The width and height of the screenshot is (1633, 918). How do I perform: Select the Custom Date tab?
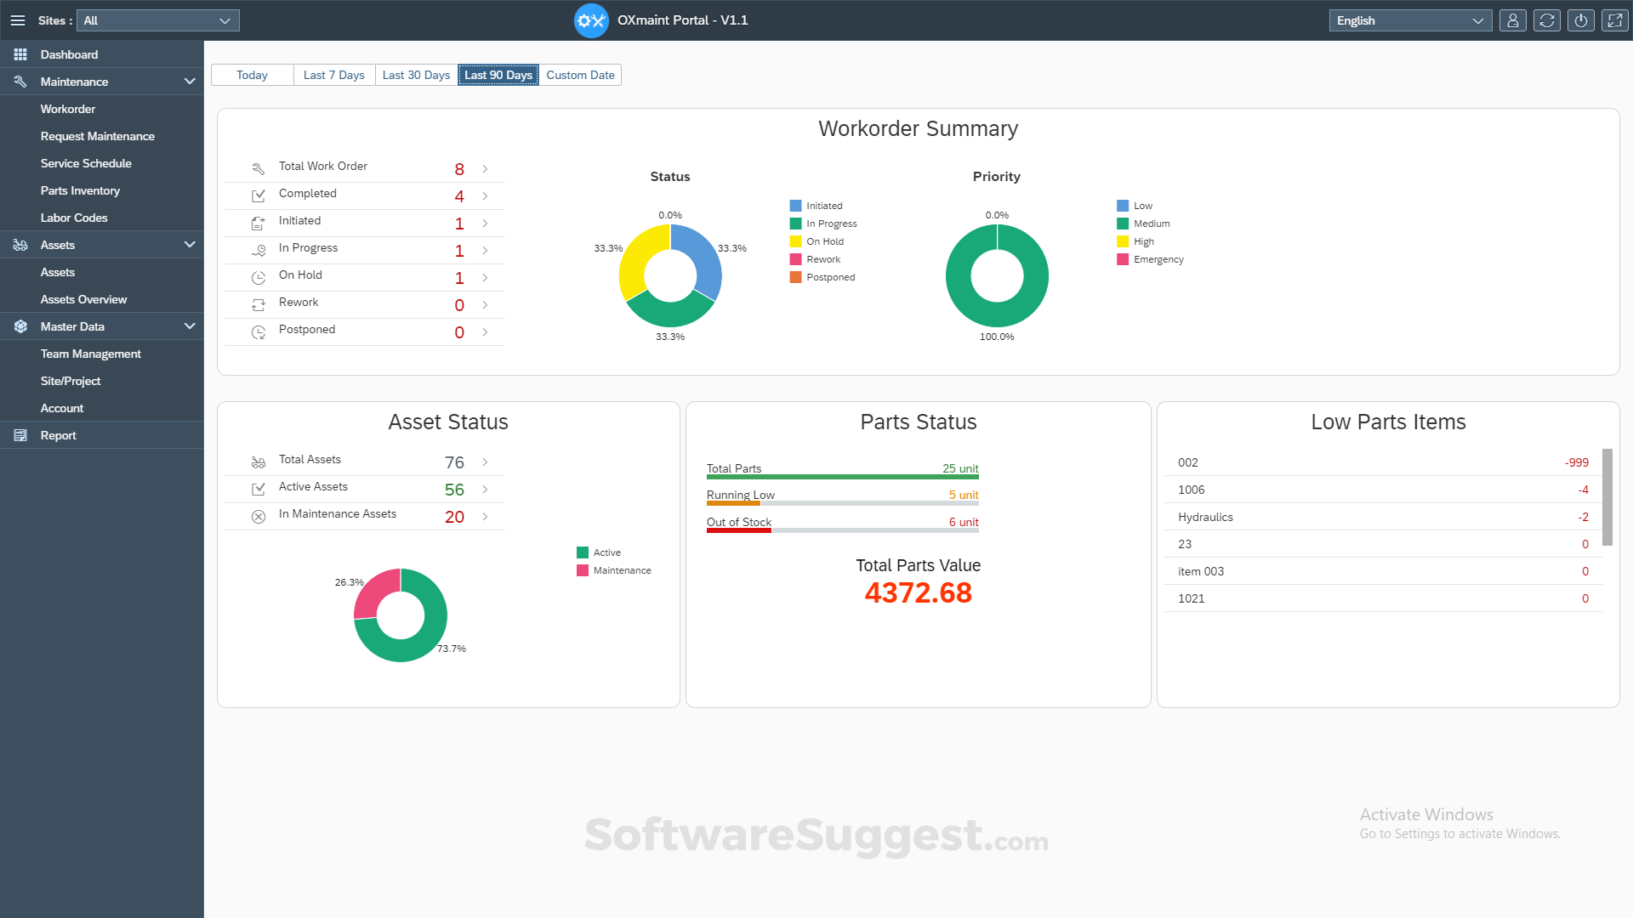[580, 75]
